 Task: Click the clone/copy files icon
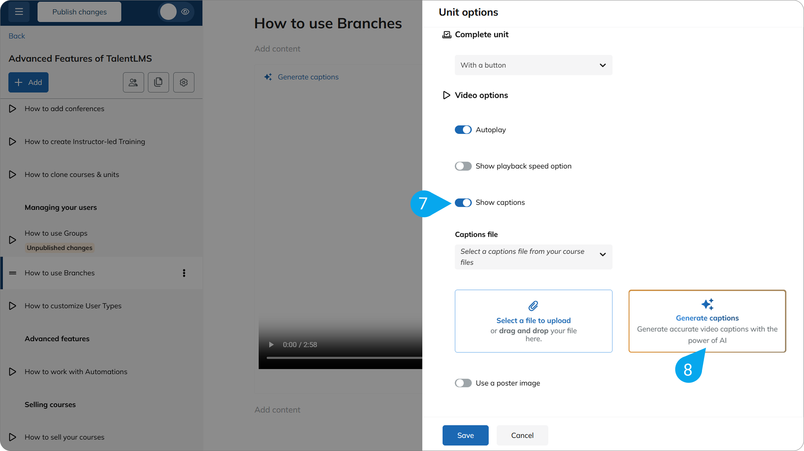pyautogui.click(x=159, y=82)
